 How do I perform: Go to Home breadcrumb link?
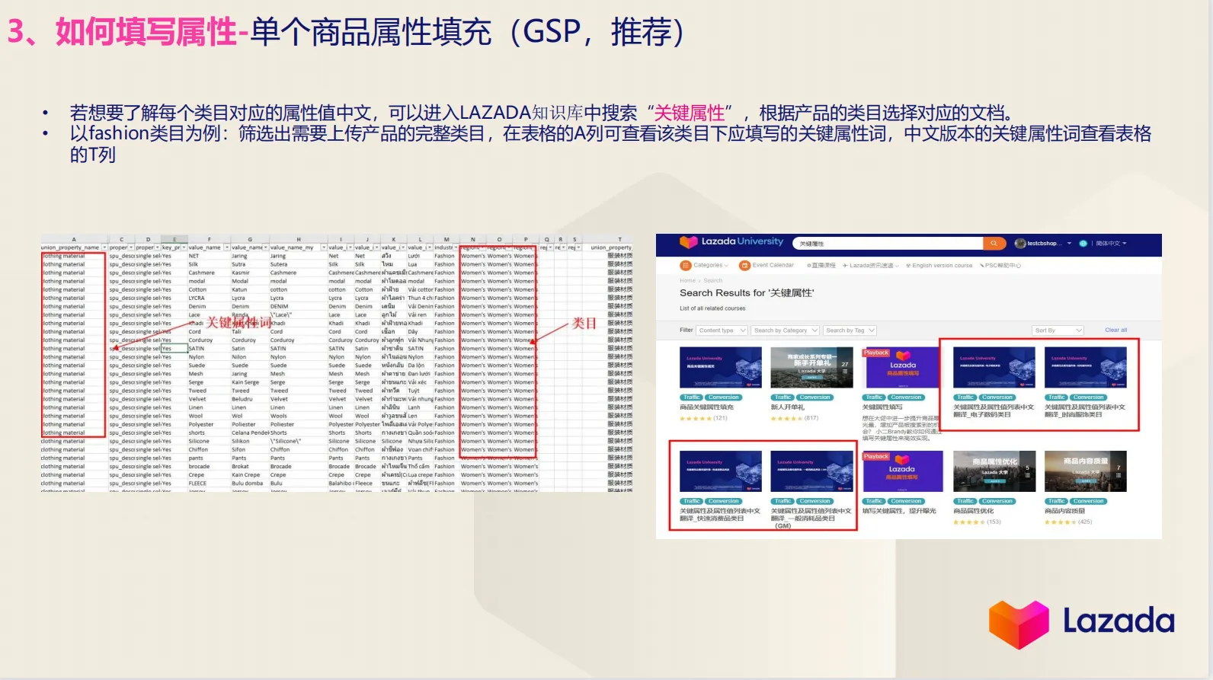(x=687, y=281)
